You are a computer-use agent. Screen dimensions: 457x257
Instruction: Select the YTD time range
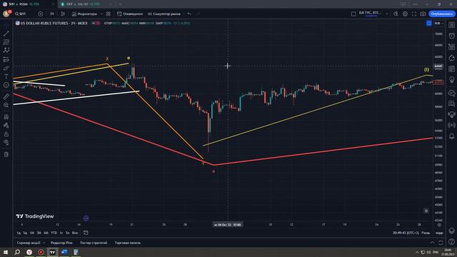coord(54,233)
